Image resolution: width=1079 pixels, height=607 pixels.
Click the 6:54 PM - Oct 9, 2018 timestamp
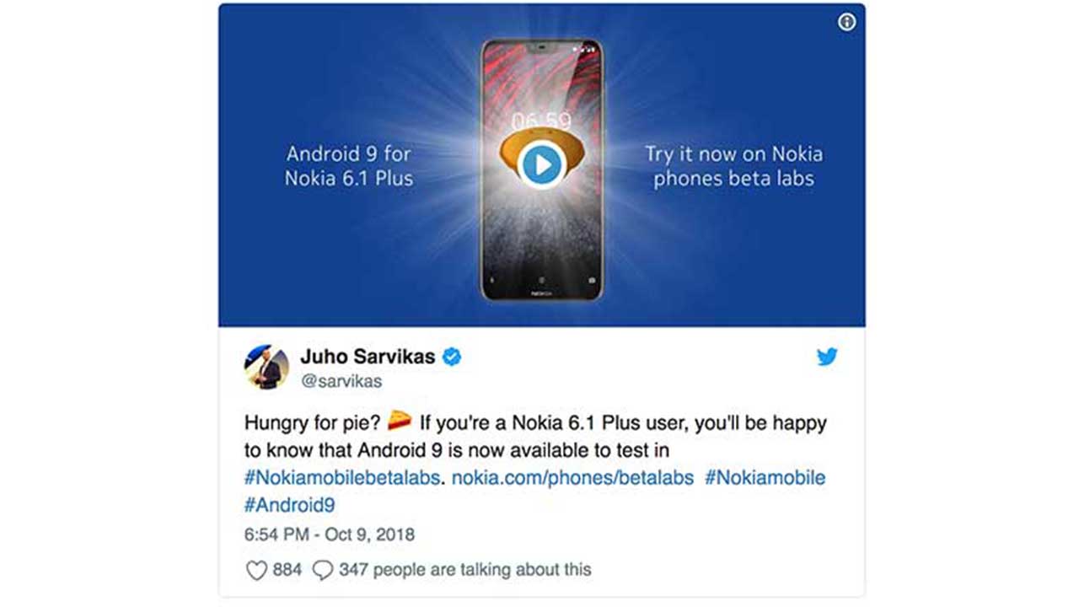330,534
